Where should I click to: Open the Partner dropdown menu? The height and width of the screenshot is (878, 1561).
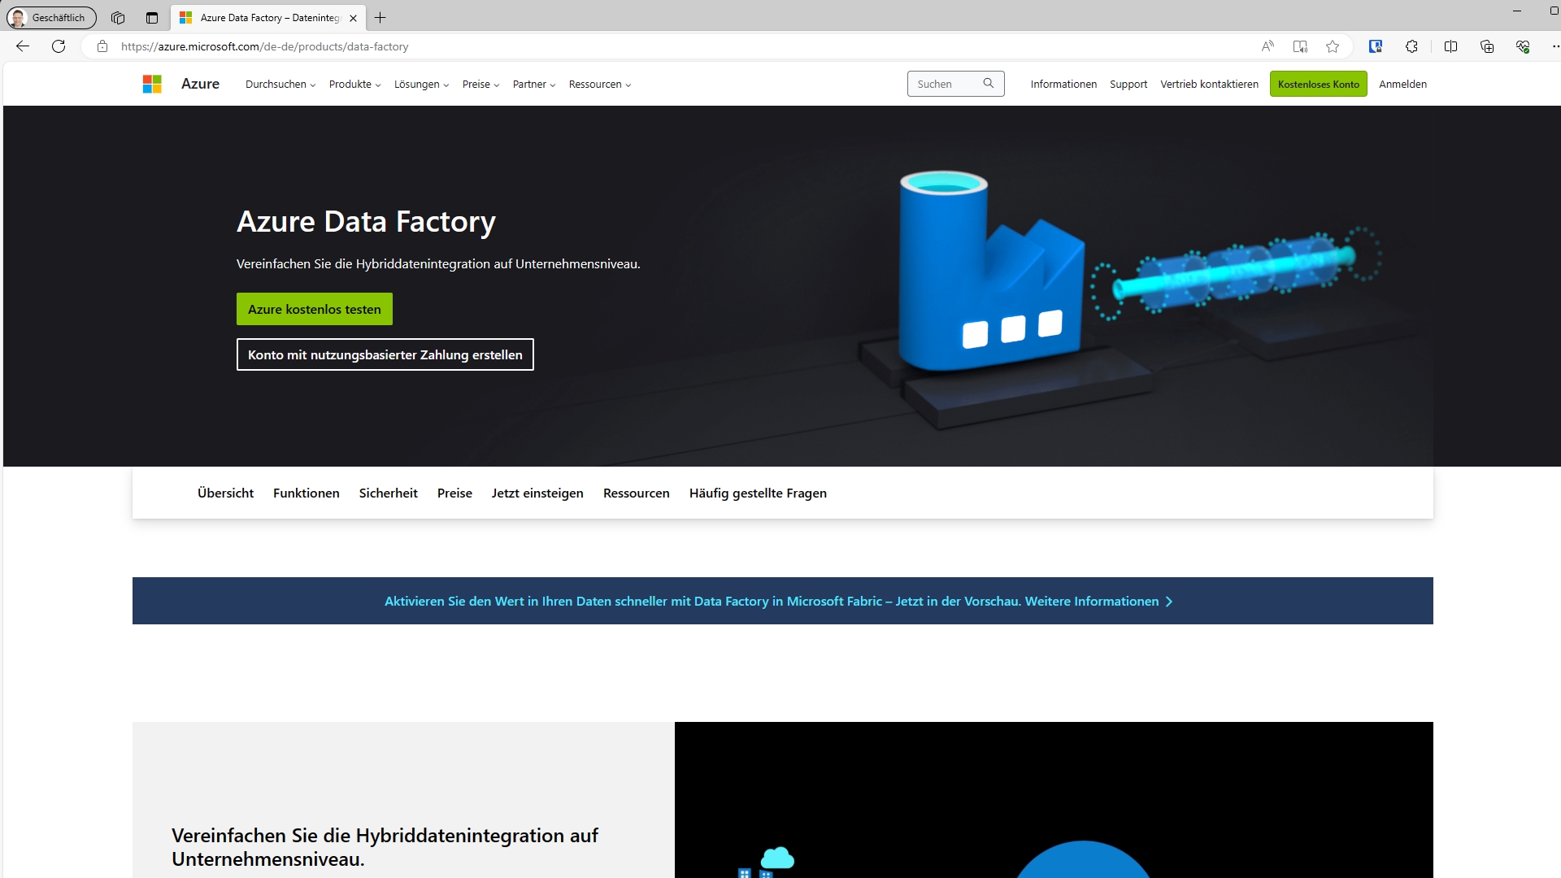click(533, 84)
